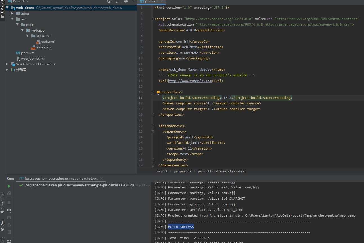Collapse the WEB-INF folder arrow

point(28,36)
